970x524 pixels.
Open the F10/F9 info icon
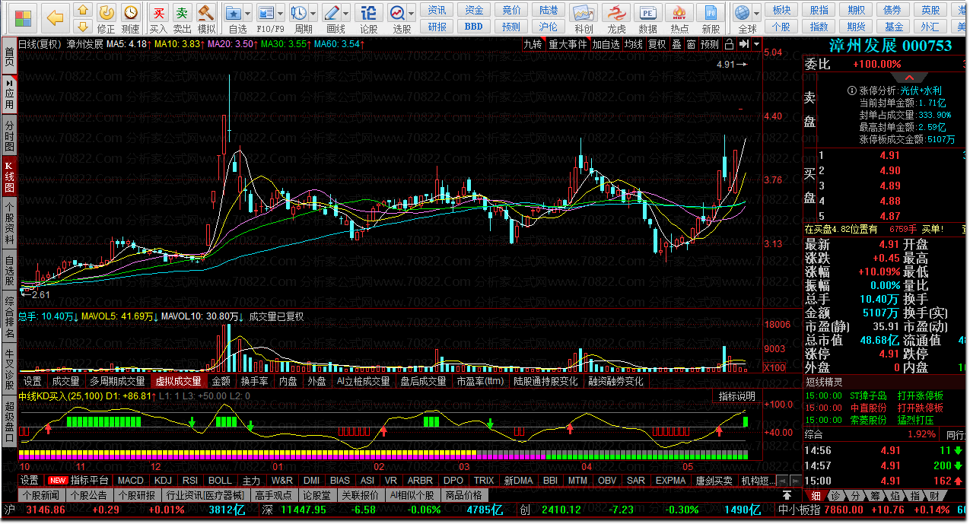pos(266,13)
